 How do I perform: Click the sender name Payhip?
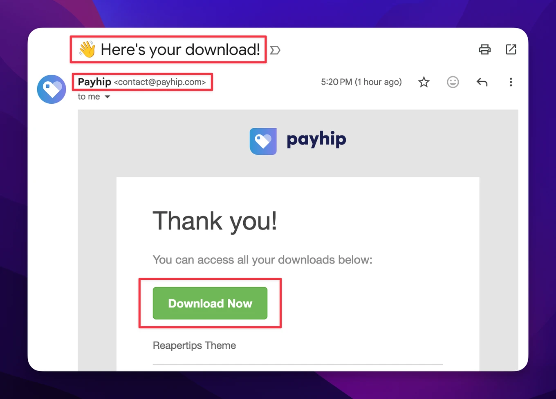click(94, 82)
